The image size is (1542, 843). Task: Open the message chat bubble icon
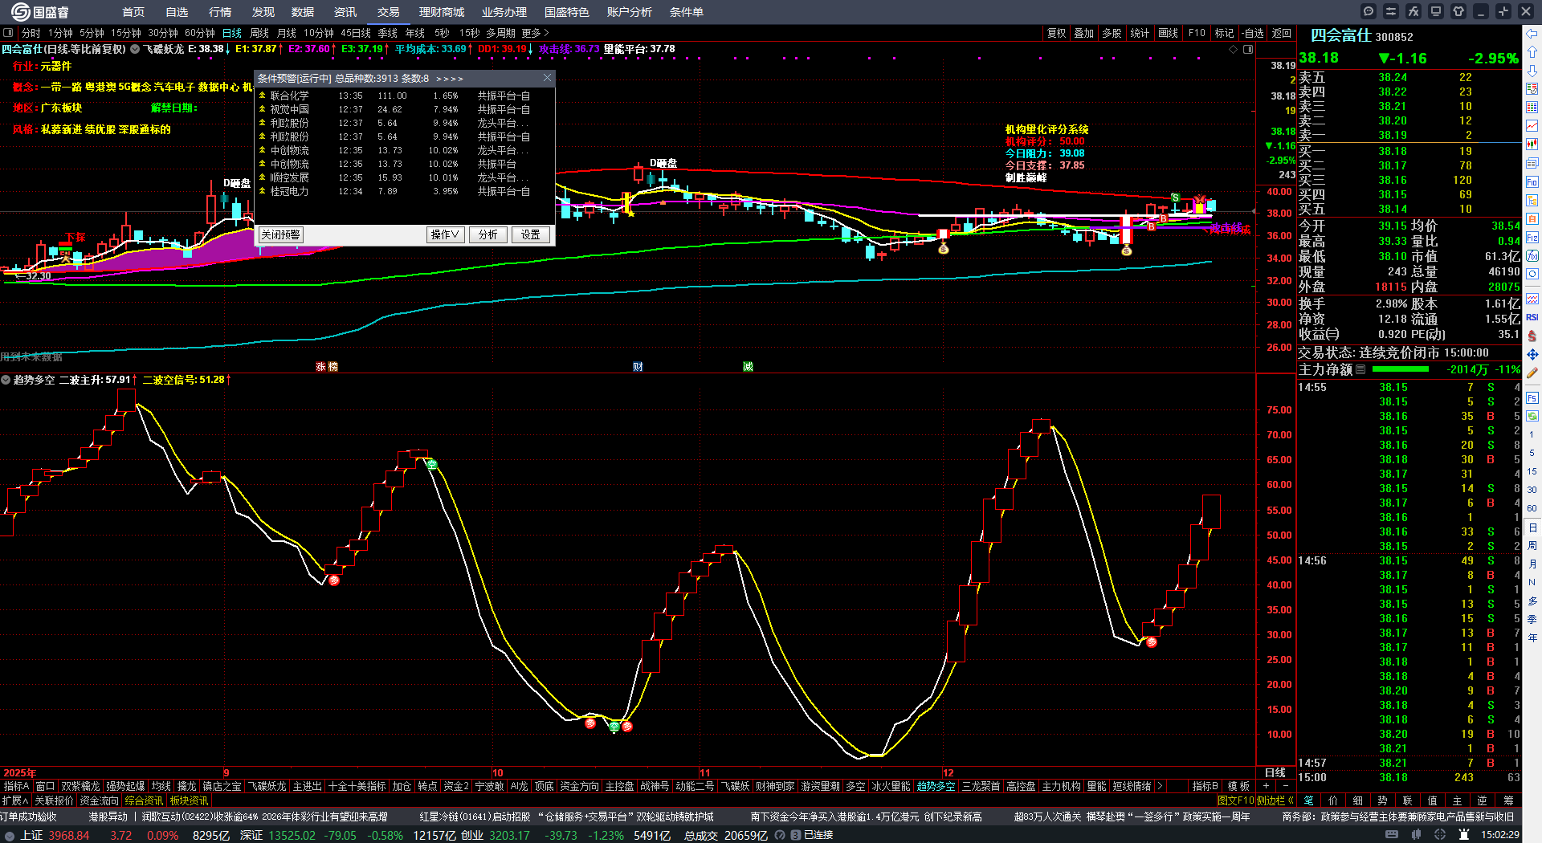coord(1369,11)
